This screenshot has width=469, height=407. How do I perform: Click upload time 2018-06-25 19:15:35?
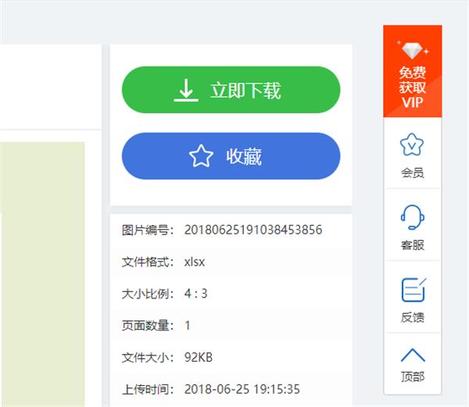click(242, 389)
